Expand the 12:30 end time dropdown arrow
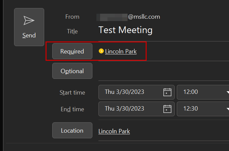229x151 pixels. pyautogui.click(x=227, y=109)
